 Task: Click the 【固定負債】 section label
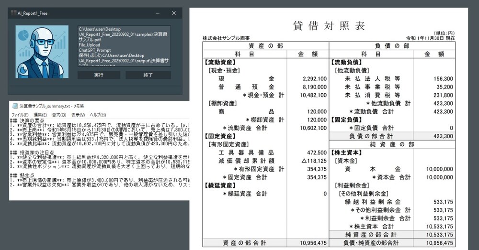[346, 120]
